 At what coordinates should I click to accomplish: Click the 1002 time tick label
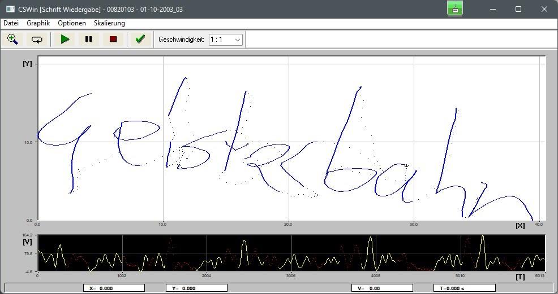[122, 275]
